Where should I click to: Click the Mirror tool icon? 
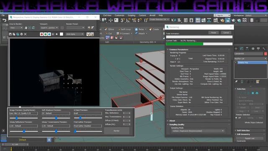(173, 21)
